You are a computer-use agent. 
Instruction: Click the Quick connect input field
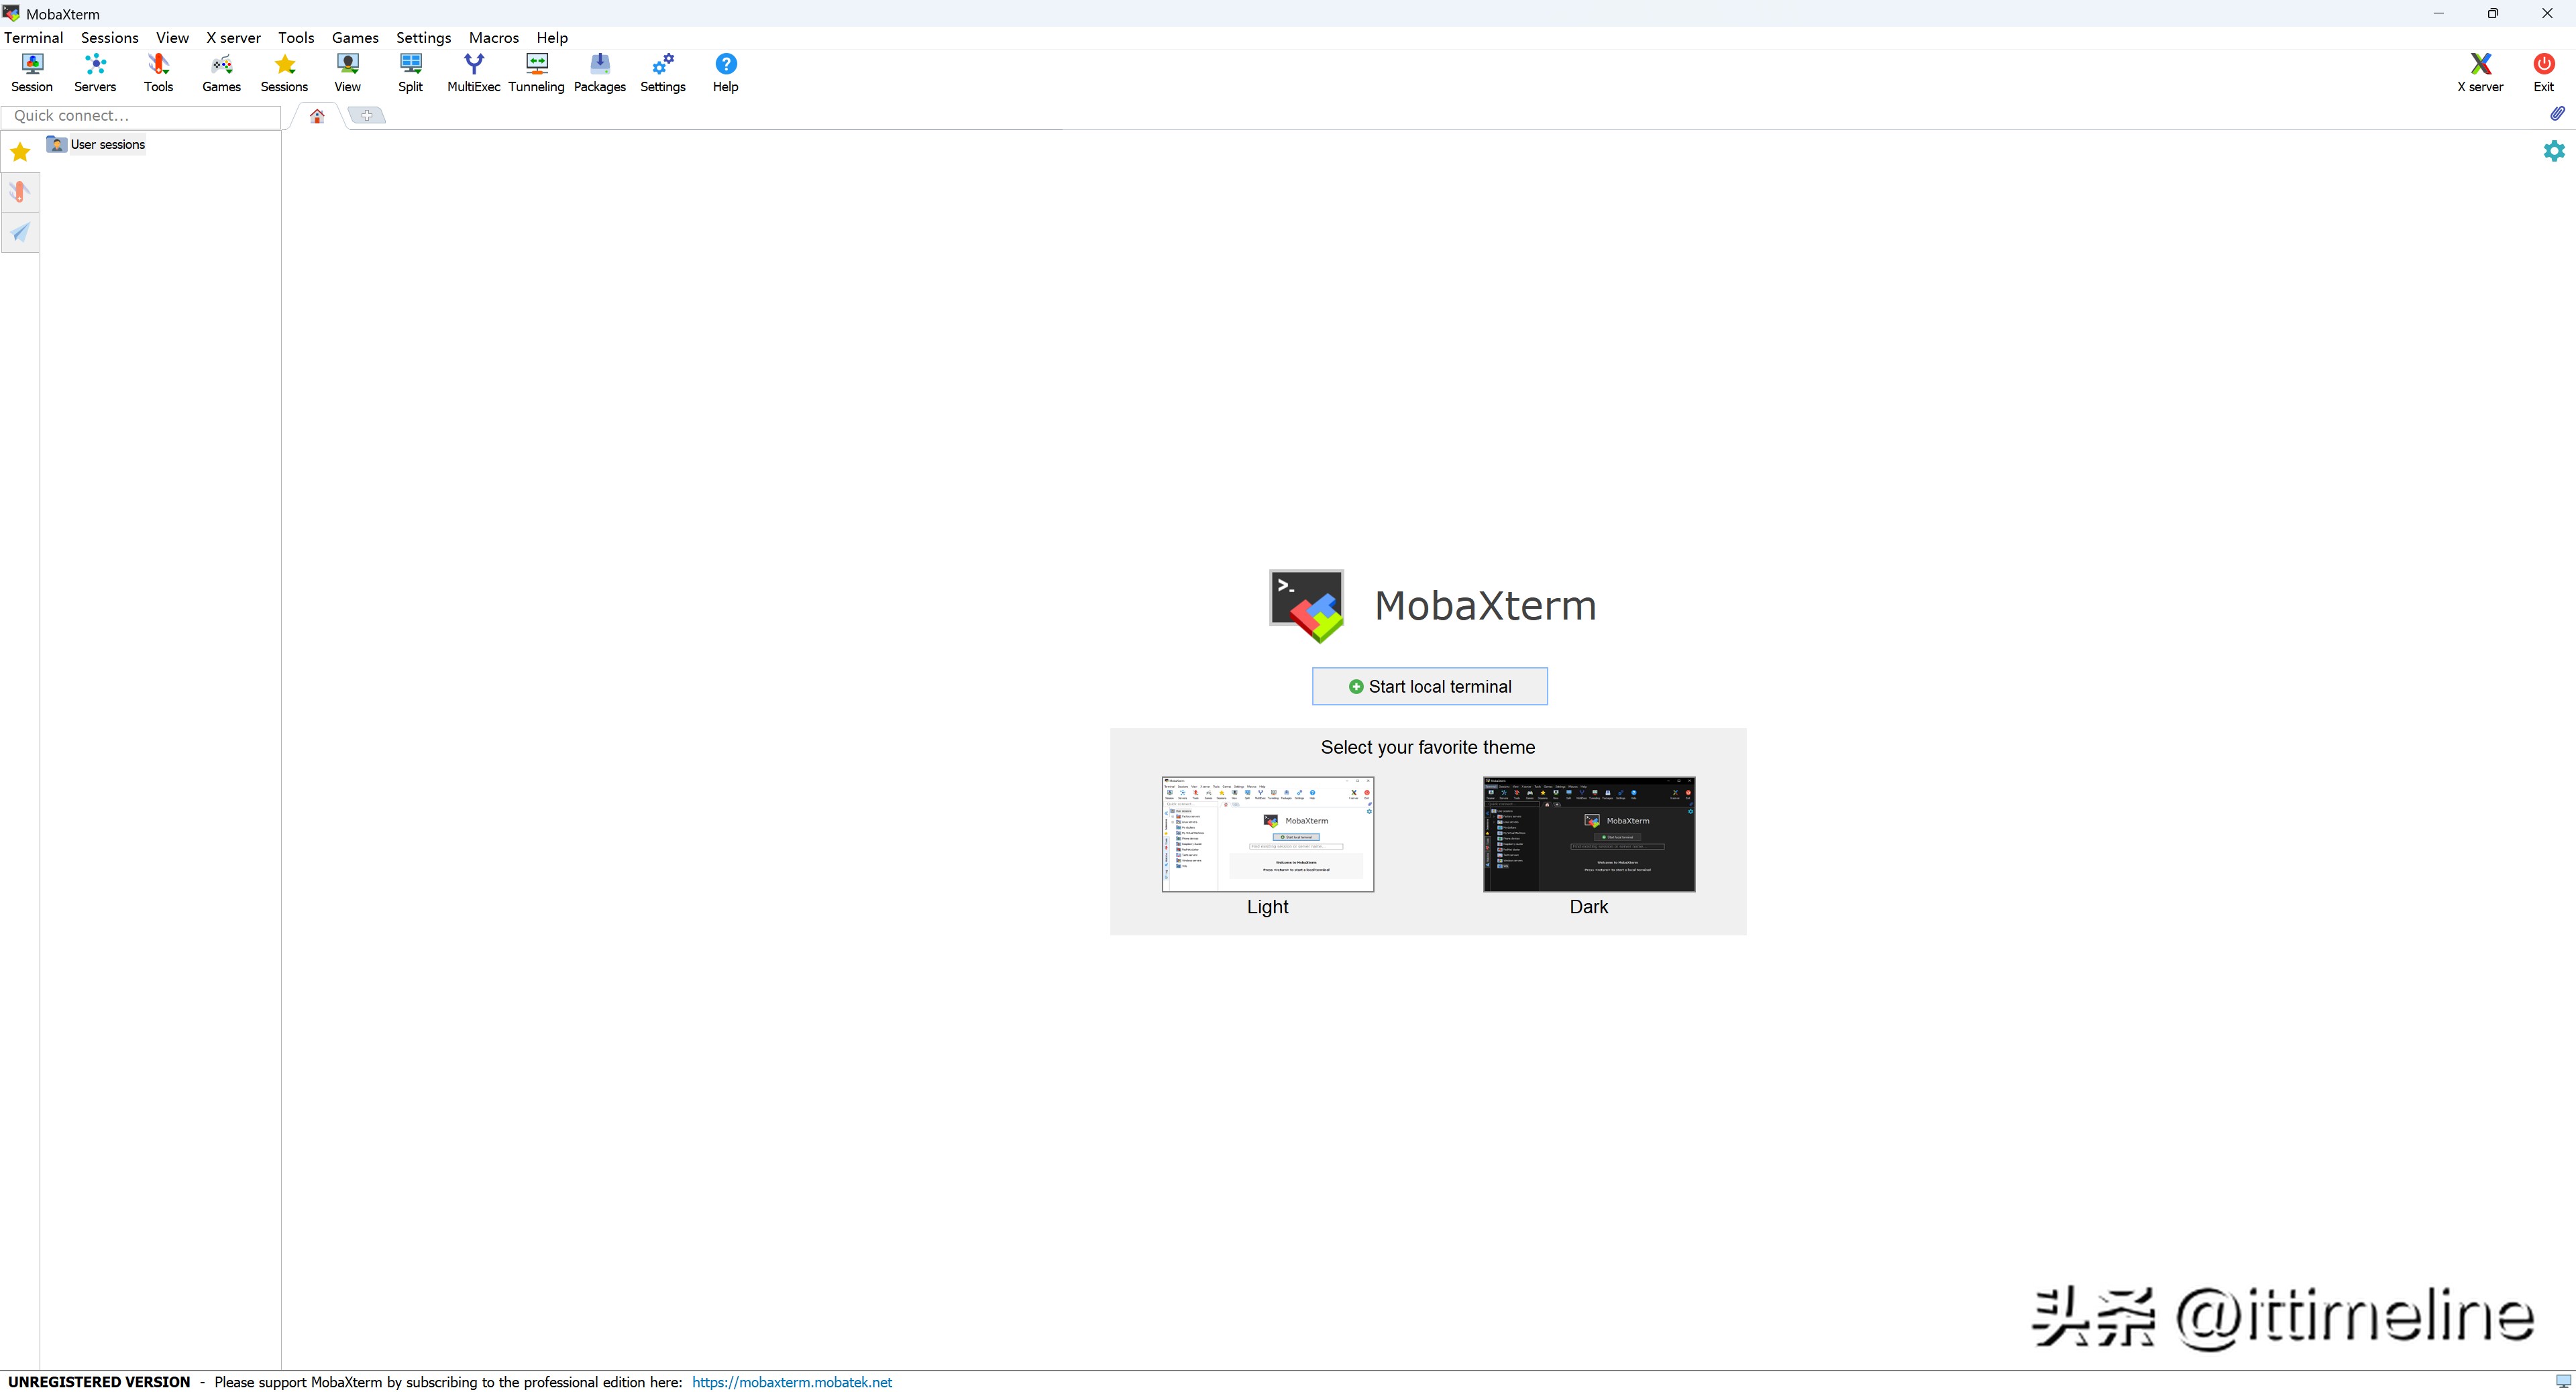141,116
